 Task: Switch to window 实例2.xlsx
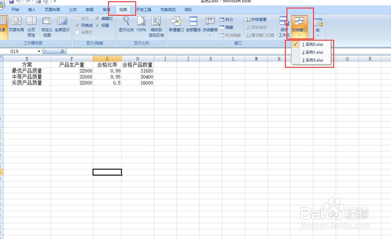311,44
